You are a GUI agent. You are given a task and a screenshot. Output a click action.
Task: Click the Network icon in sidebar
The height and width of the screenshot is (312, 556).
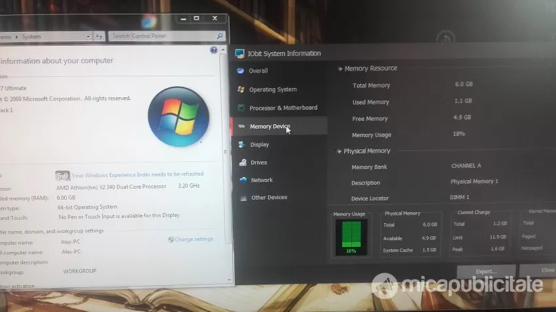(243, 179)
